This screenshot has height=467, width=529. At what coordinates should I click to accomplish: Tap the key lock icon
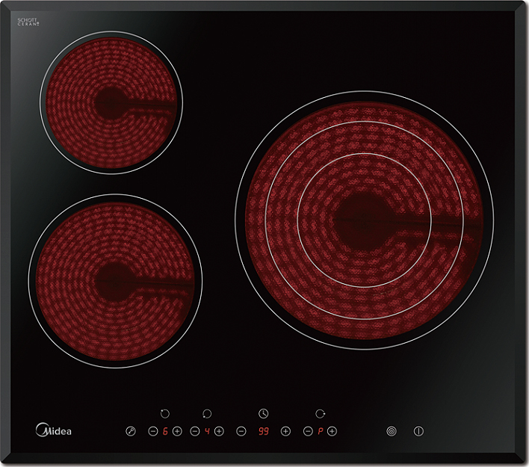(131, 431)
